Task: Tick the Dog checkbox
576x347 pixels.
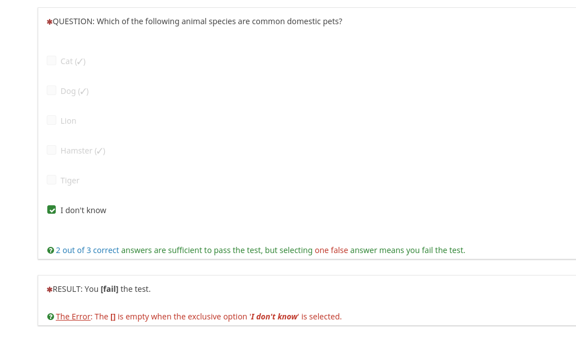Action: 52,91
